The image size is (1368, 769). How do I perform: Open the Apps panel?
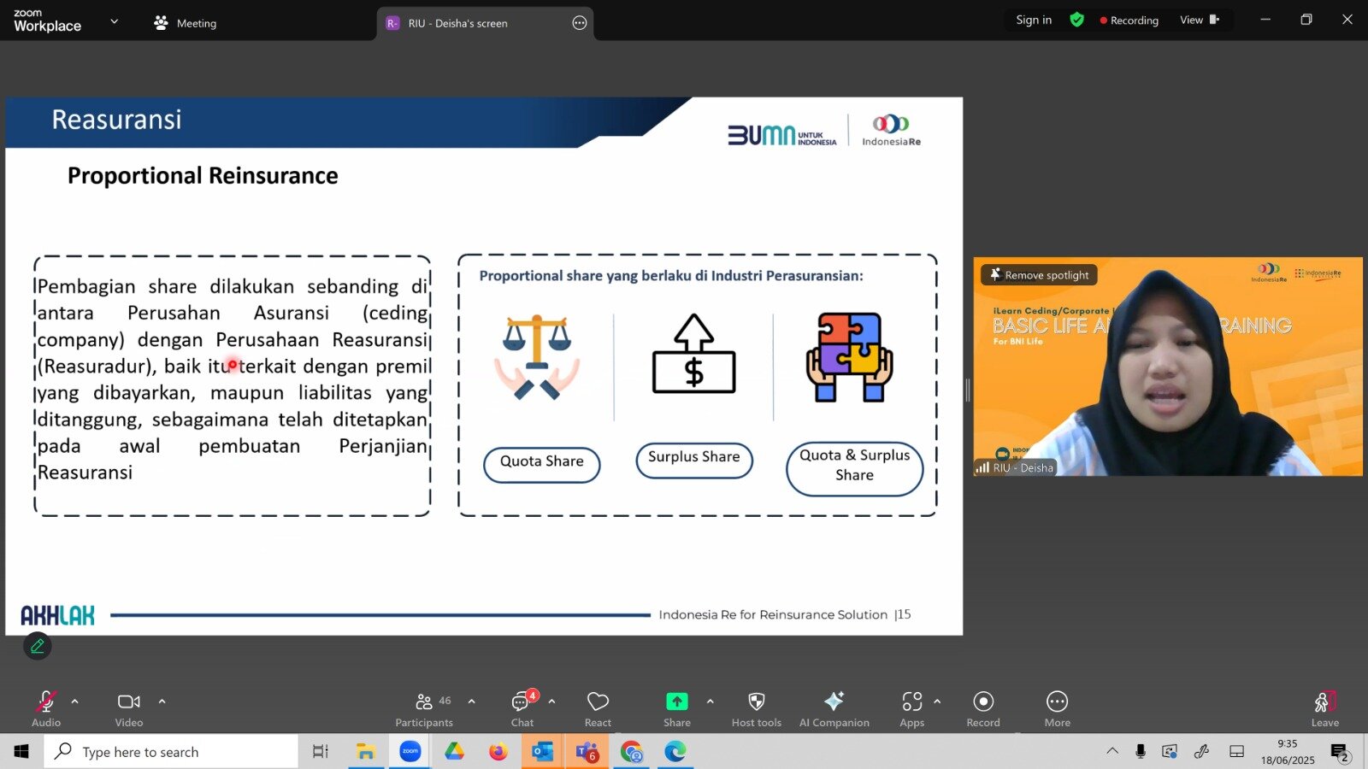[912, 708]
